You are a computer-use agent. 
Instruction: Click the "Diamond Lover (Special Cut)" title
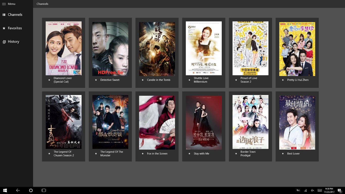[63, 80]
